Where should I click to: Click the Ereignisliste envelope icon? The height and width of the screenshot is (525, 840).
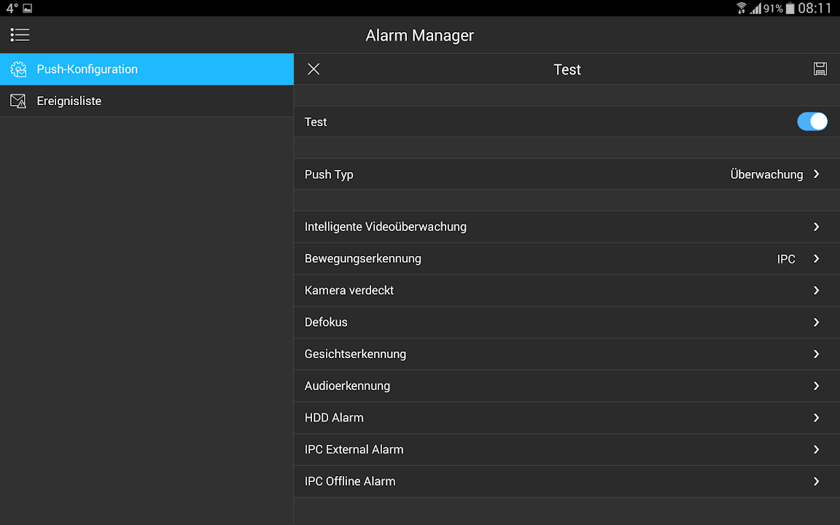pyautogui.click(x=18, y=101)
